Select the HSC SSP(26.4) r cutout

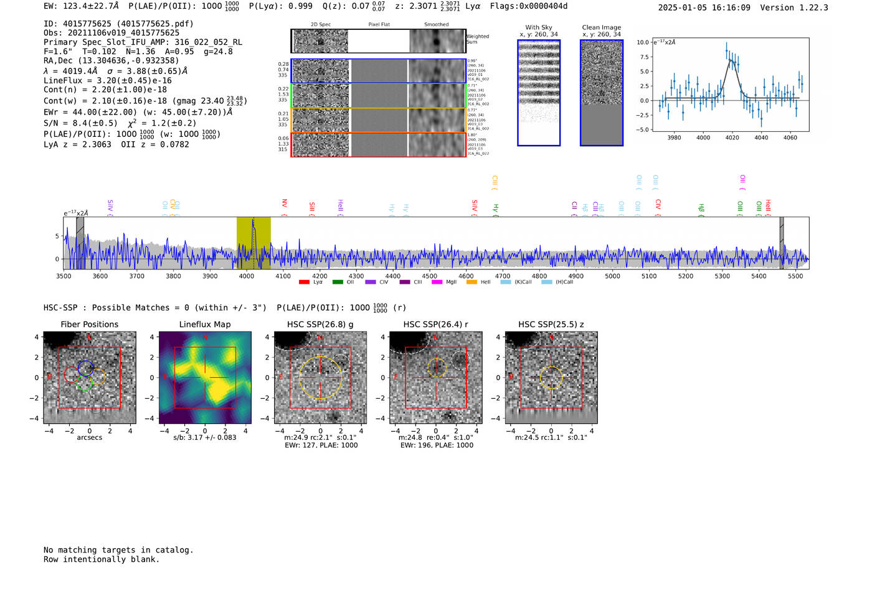pos(436,378)
